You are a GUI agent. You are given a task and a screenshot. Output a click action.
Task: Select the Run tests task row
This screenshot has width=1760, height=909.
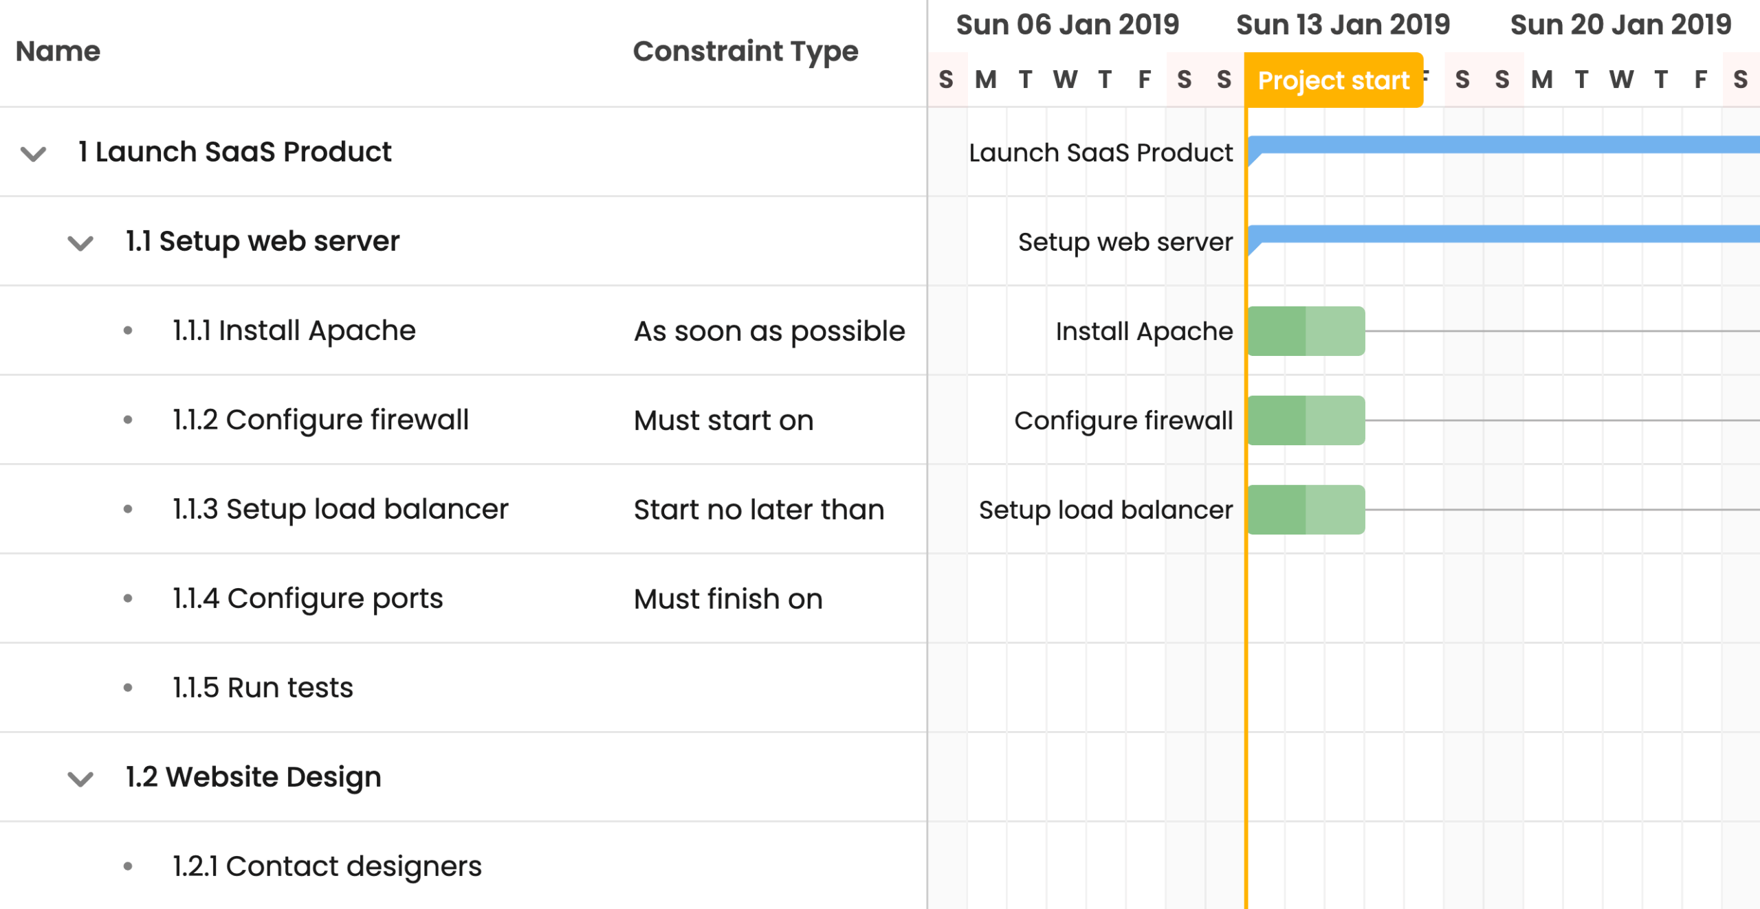coord(263,688)
